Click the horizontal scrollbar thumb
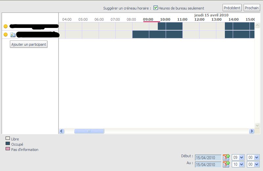The width and height of the screenshot is (263, 171). coord(89,131)
